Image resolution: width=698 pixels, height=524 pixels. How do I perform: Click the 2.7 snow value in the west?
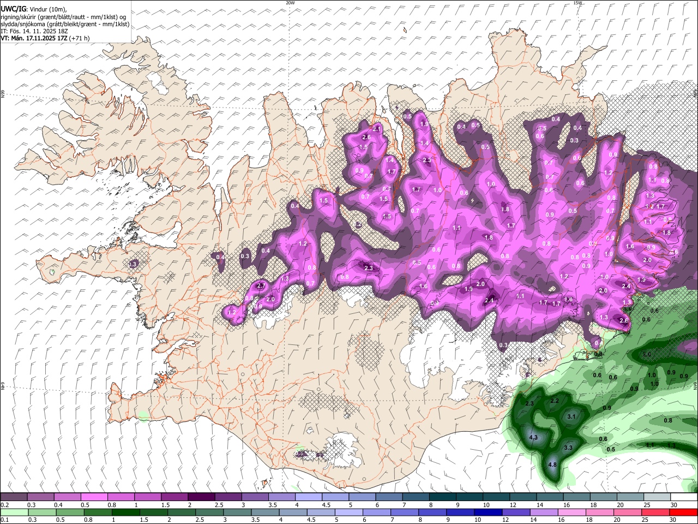[x=261, y=286]
